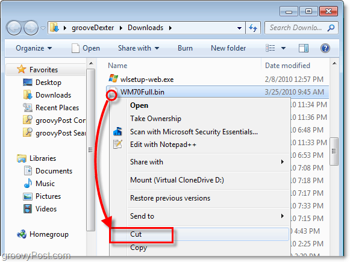Open the Videos library
Image resolution: width=350 pixels, height=262 pixels.
pos(46,209)
